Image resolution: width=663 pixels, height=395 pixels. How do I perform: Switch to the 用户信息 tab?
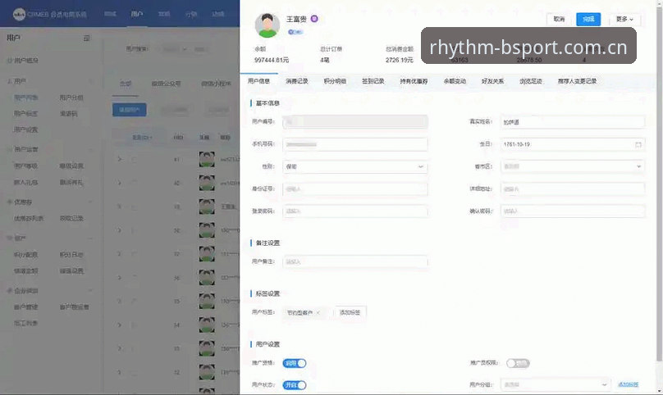[x=258, y=81]
